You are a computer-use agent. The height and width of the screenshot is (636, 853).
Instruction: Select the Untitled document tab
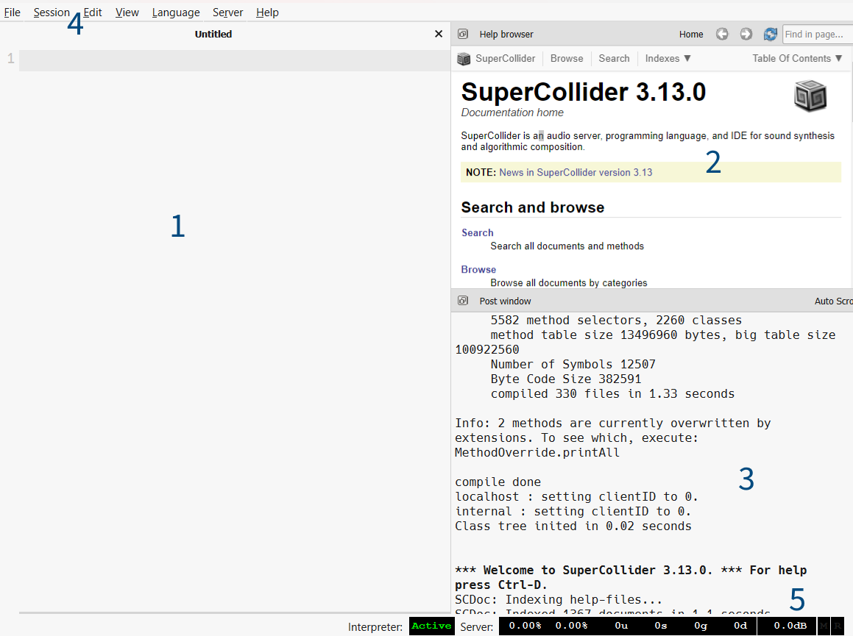[213, 34]
